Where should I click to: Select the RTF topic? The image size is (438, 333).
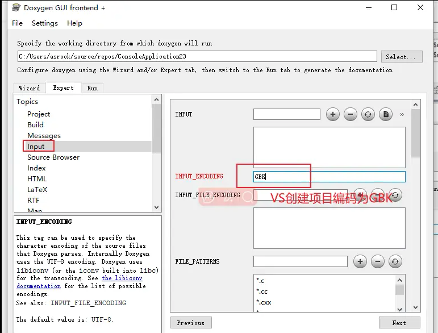(34, 200)
